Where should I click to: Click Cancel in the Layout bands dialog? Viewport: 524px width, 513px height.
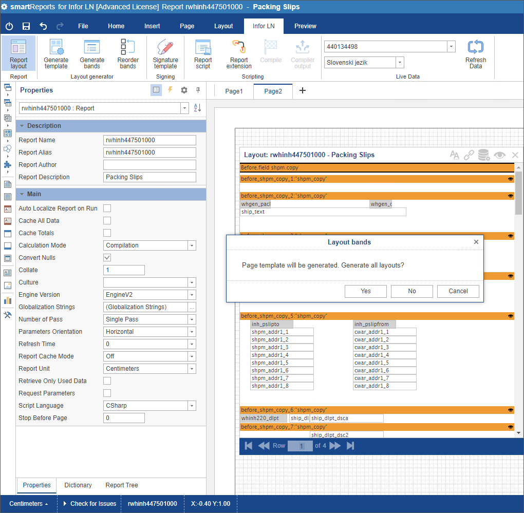458,291
